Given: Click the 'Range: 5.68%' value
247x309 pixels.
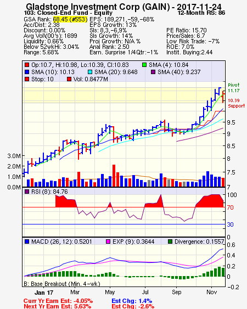Looking at the screenshot, I should click(x=41, y=53).
